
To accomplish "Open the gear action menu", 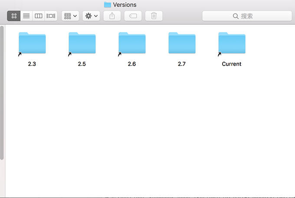I will click(91, 16).
